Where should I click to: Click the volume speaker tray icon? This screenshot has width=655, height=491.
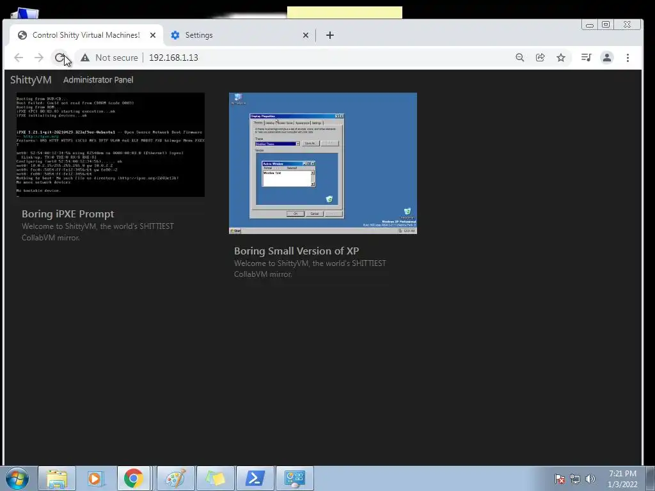(x=590, y=479)
